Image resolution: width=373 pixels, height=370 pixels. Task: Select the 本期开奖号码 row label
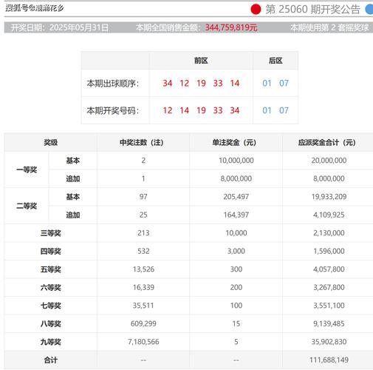113,110
